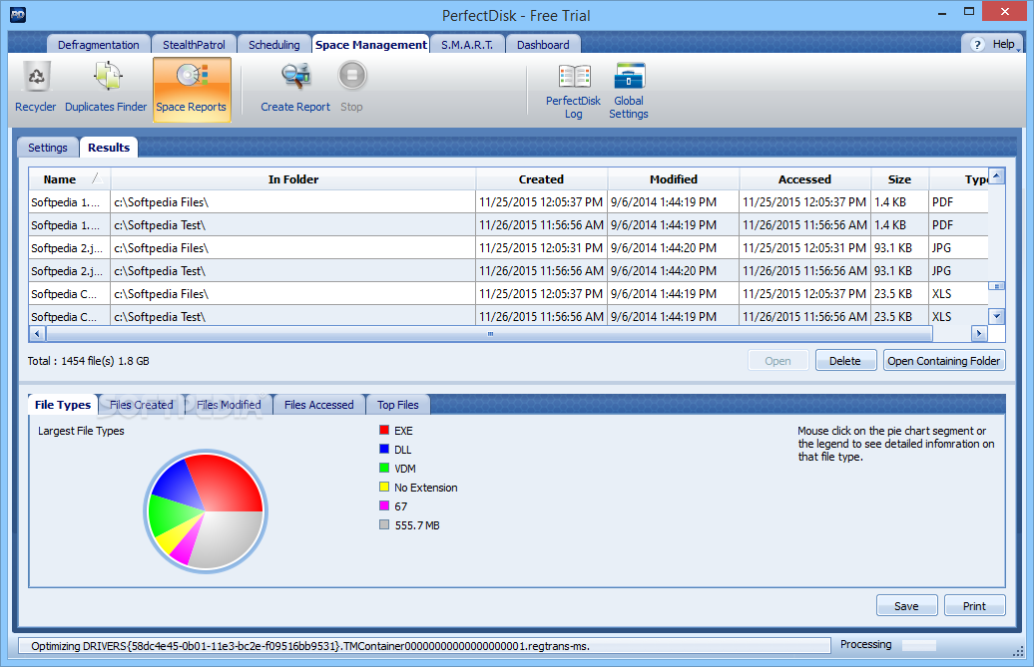
Task: Switch to the Defragmentation tab
Action: click(98, 45)
